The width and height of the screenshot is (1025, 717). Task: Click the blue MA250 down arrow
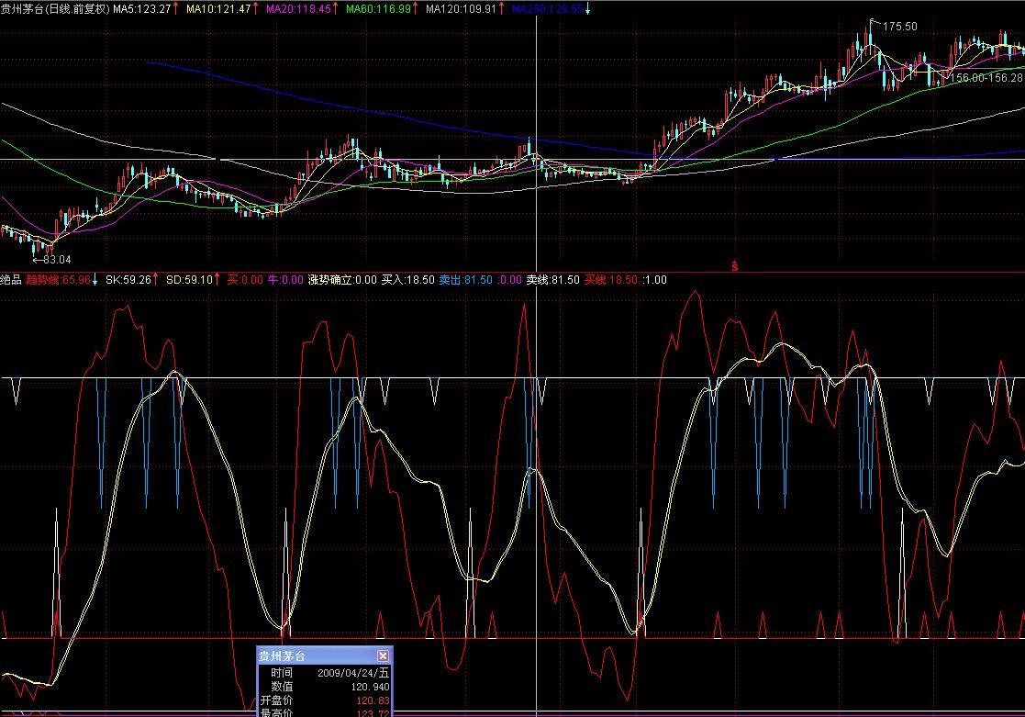(x=587, y=9)
